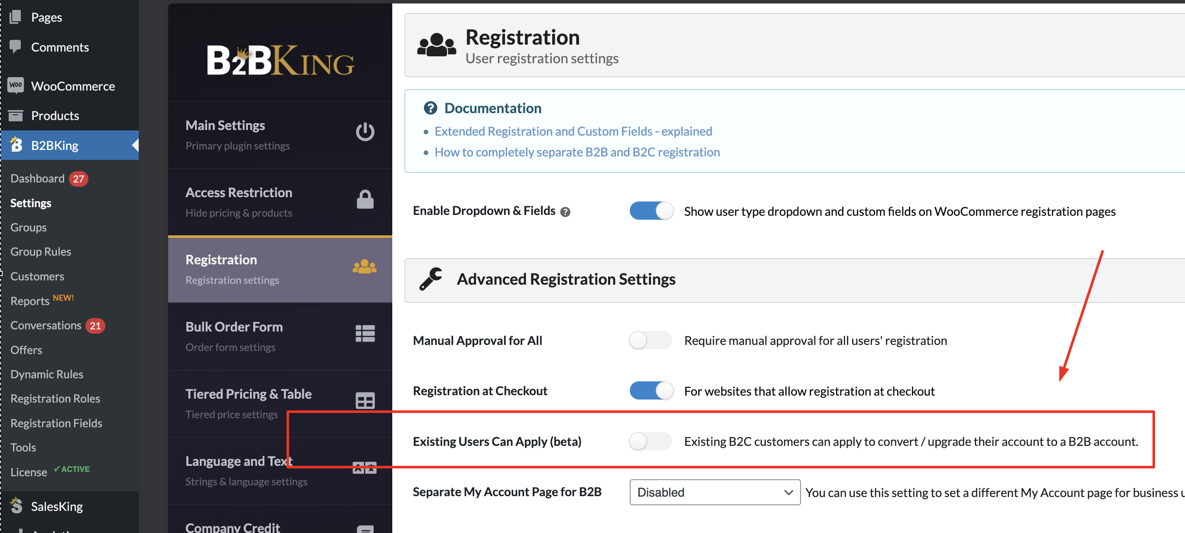Click the Advanced Registration Settings wrench icon

click(x=430, y=279)
